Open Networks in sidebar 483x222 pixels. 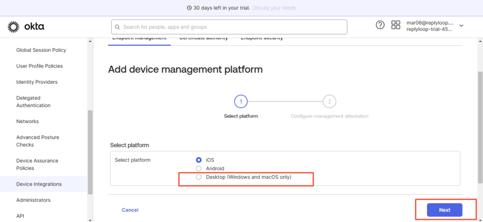click(27, 121)
